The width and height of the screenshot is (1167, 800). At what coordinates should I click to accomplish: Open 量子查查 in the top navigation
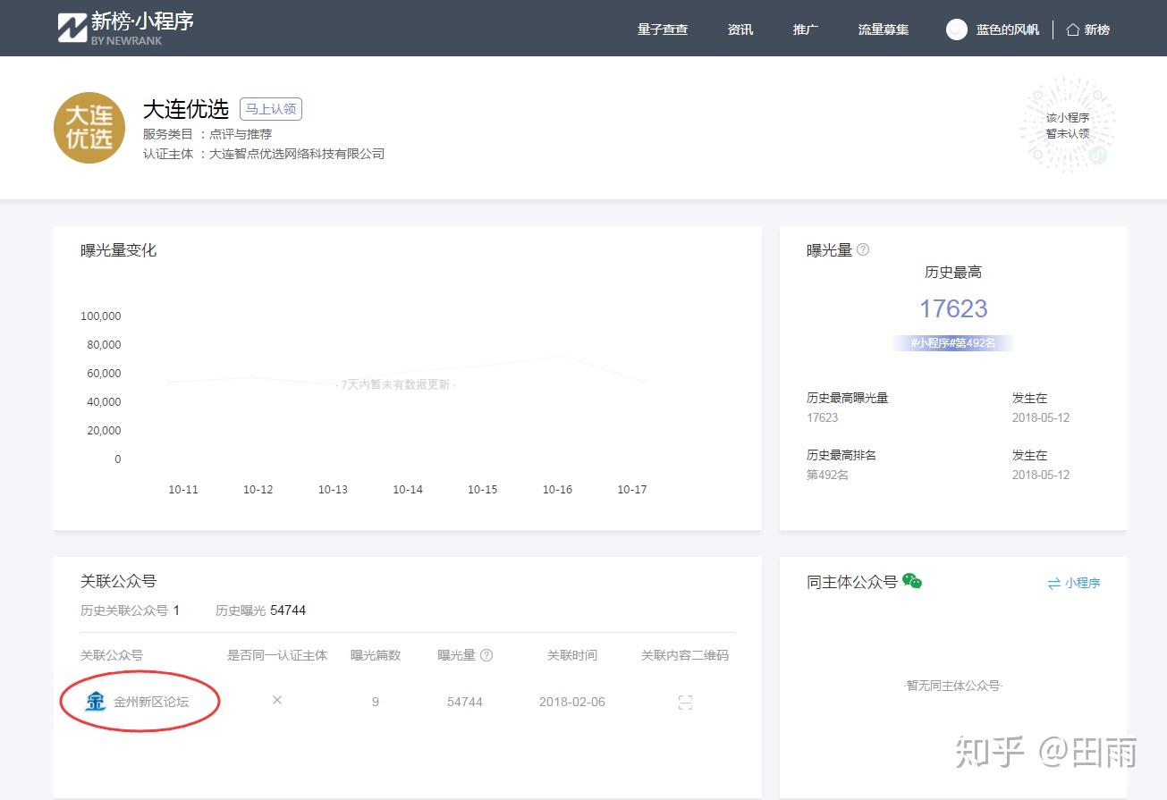pyautogui.click(x=663, y=29)
